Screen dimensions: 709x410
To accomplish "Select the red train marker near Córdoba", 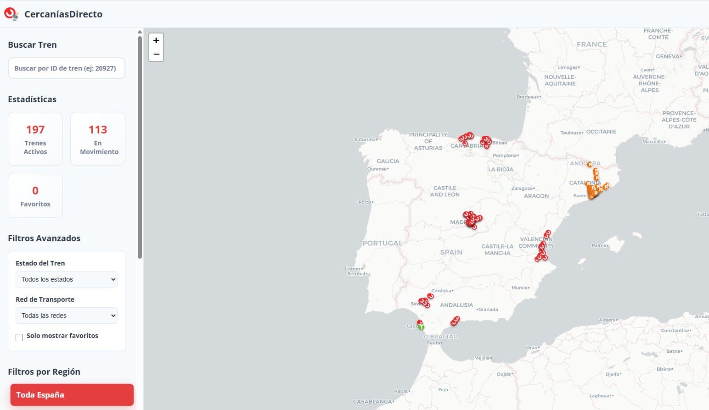I will click(430, 296).
